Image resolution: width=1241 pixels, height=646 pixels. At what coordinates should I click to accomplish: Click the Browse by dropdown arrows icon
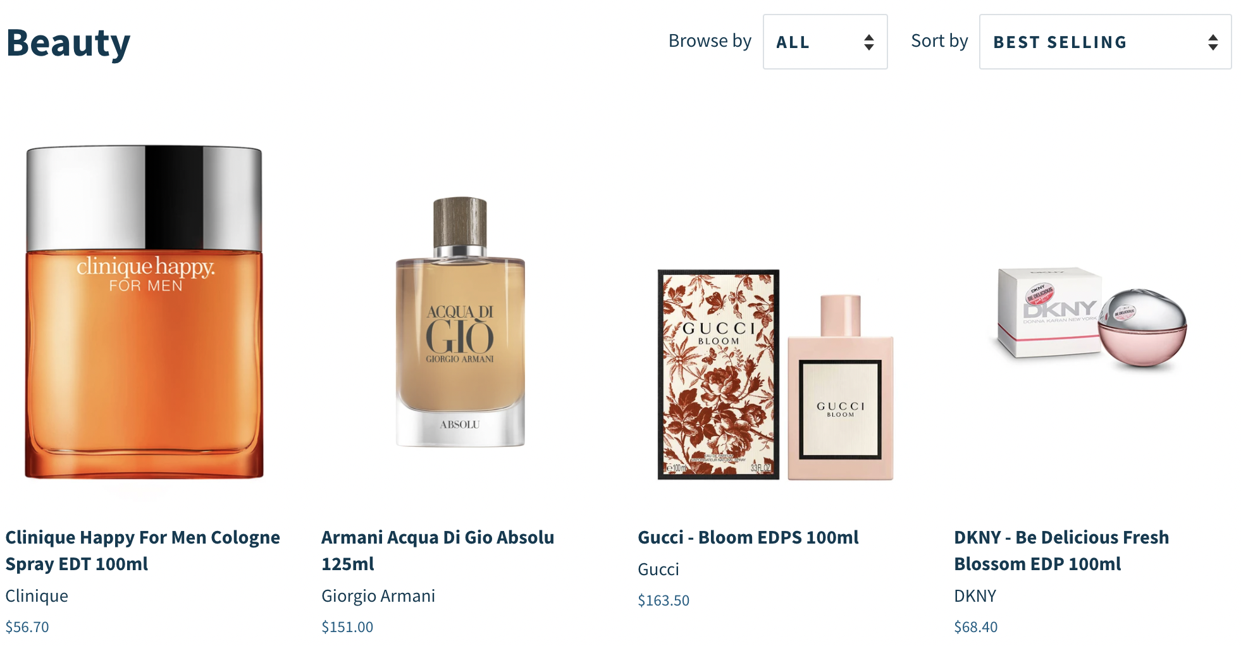pyautogui.click(x=869, y=42)
